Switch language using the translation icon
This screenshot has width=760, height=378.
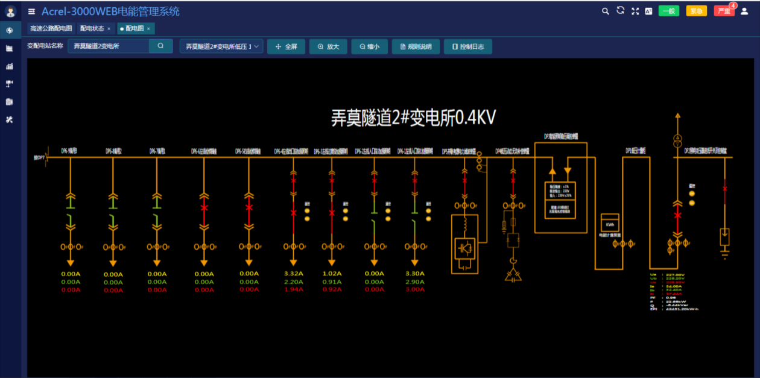pos(648,10)
